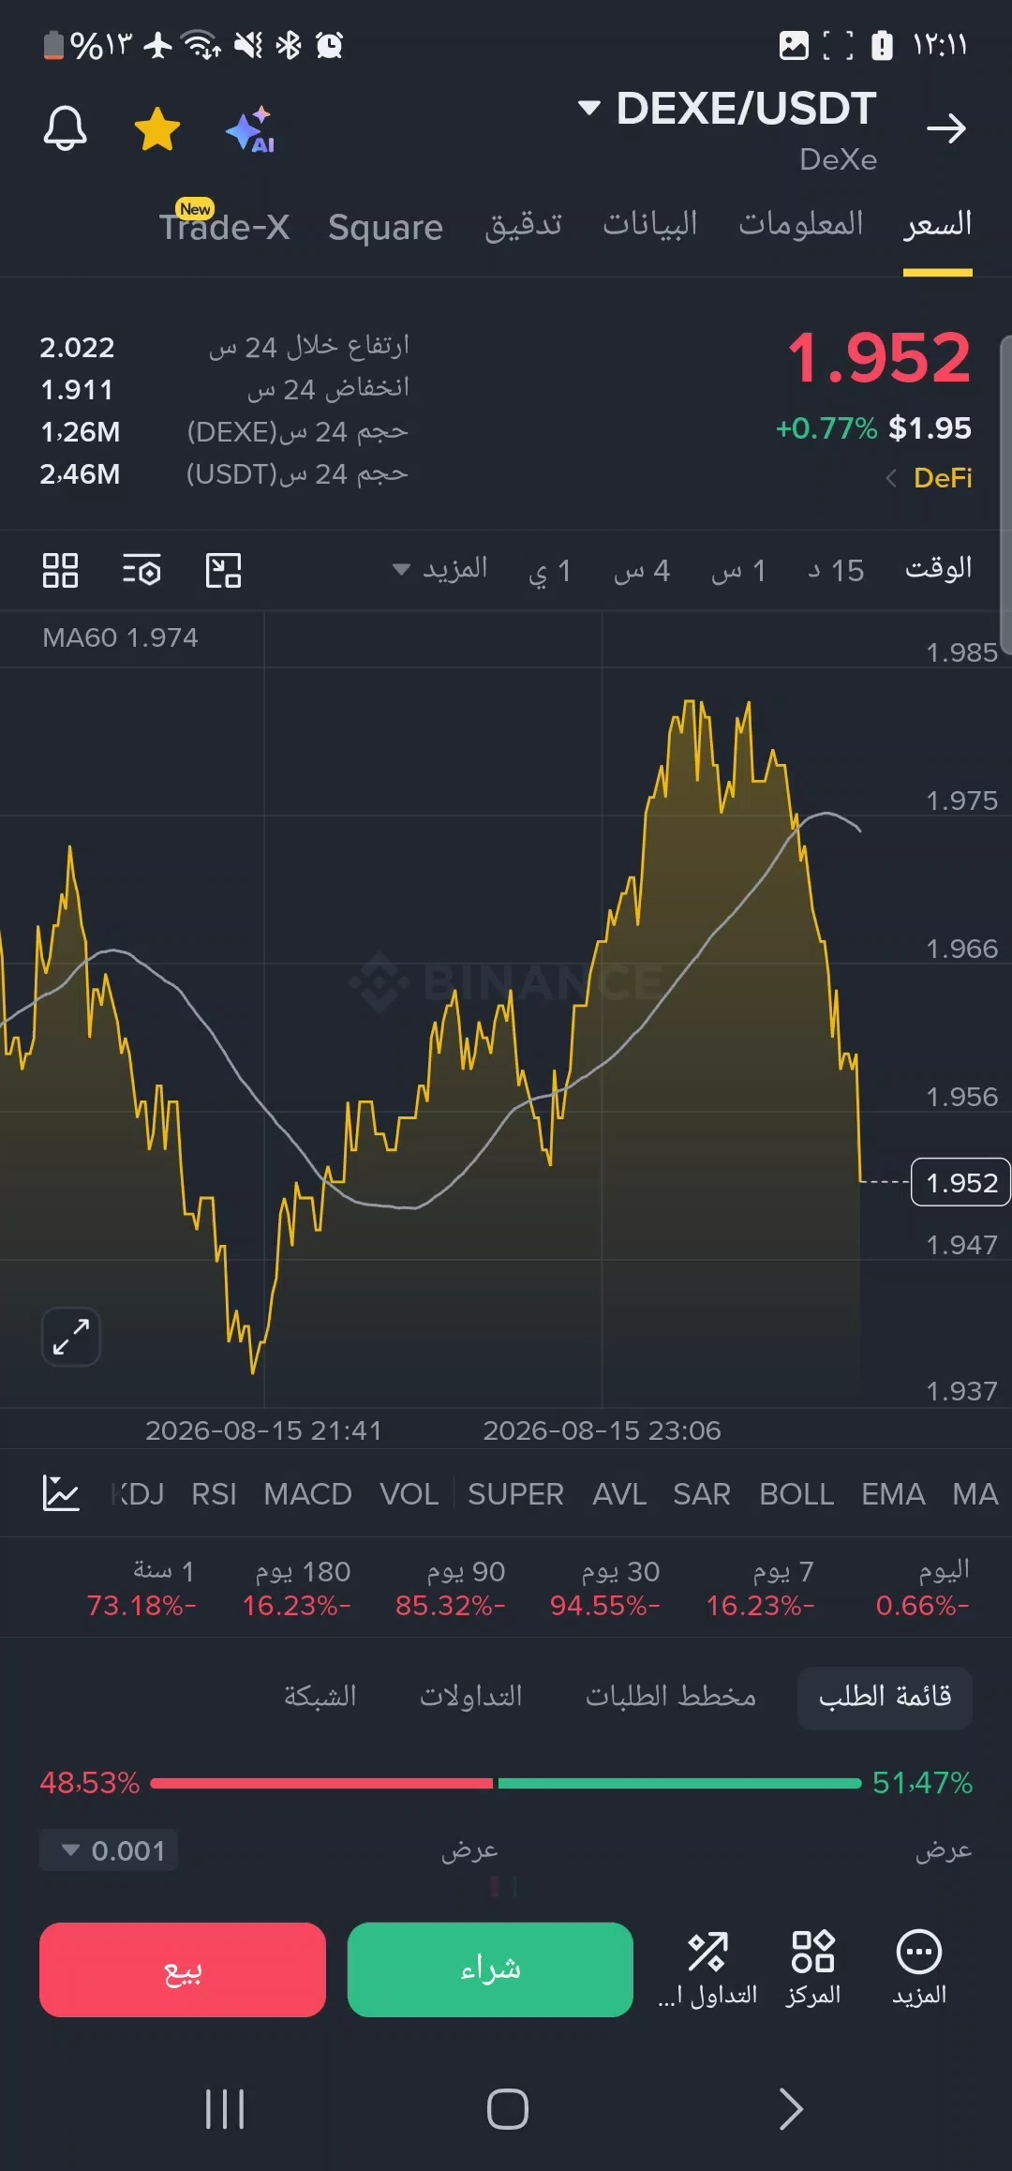Tap the Android recent apps button
The image size is (1012, 2171).
tap(225, 2109)
